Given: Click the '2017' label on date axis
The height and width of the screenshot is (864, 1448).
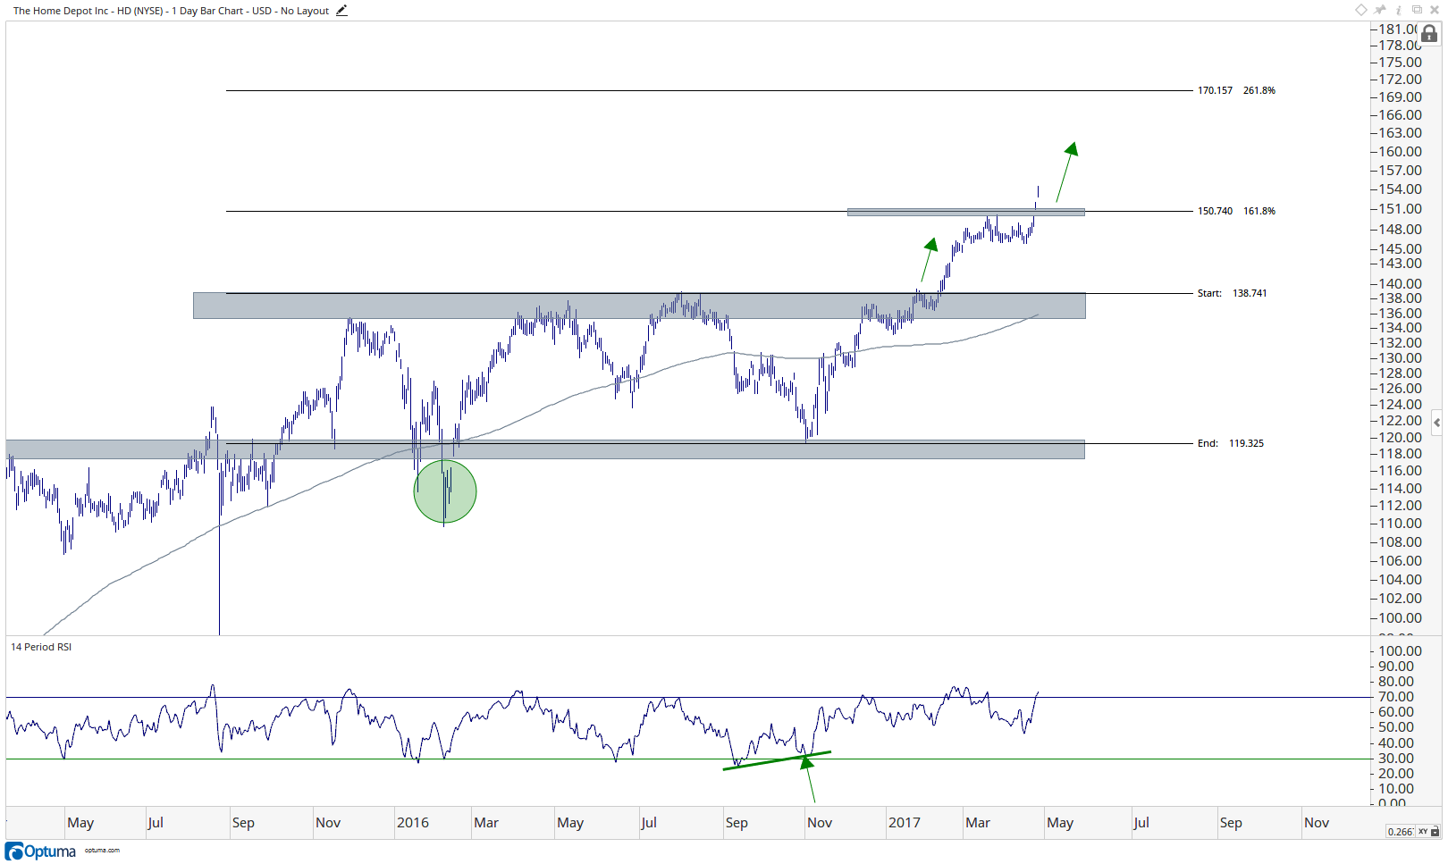Looking at the screenshot, I should 905,823.
